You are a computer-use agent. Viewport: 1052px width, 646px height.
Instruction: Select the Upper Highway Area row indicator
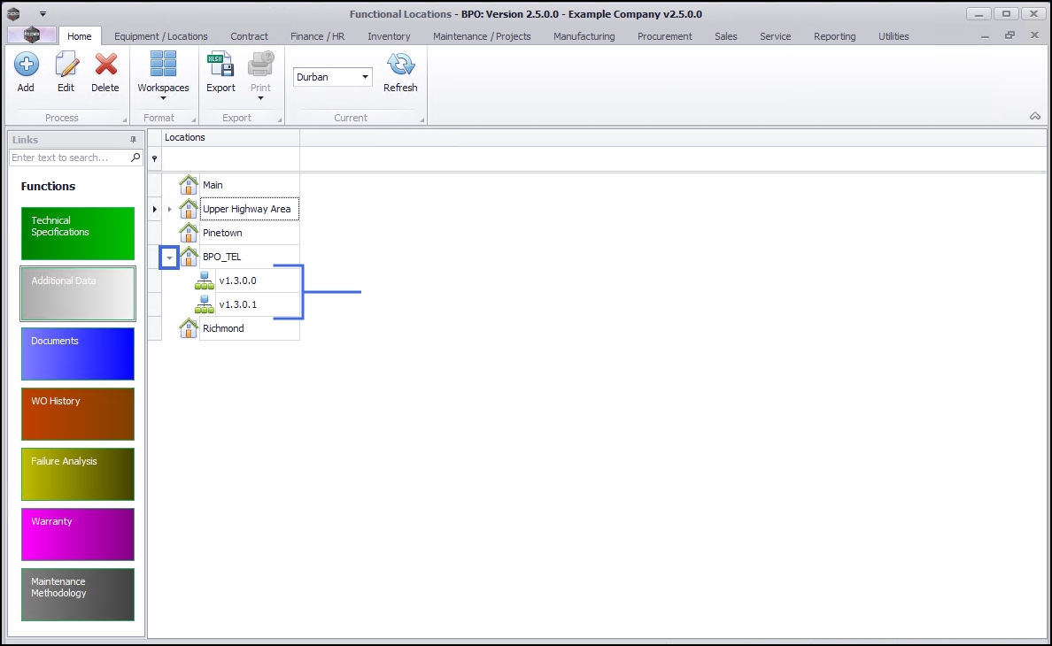click(154, 209)
